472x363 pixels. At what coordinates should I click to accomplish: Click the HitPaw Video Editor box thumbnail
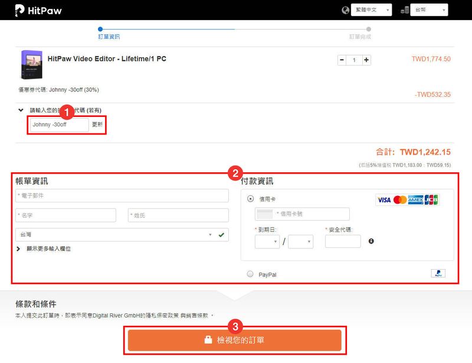pos(31,65)
